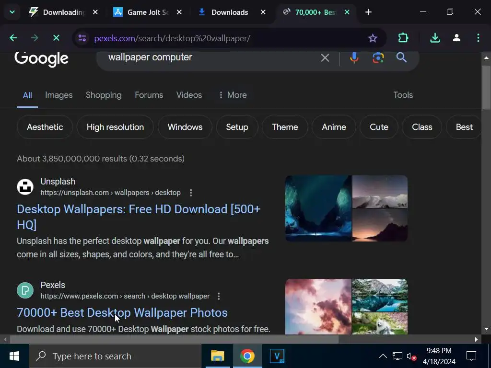Clear the Google search query
The width and height of the screenshot is (491, 368).
[x=325, y=57]
